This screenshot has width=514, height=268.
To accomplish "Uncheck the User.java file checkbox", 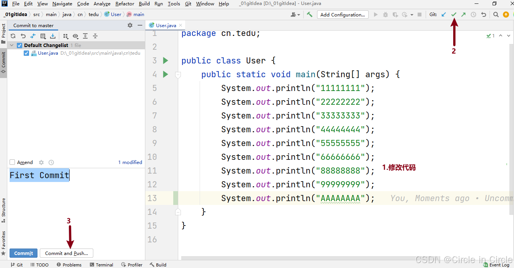I will click(x=26, y=53).
